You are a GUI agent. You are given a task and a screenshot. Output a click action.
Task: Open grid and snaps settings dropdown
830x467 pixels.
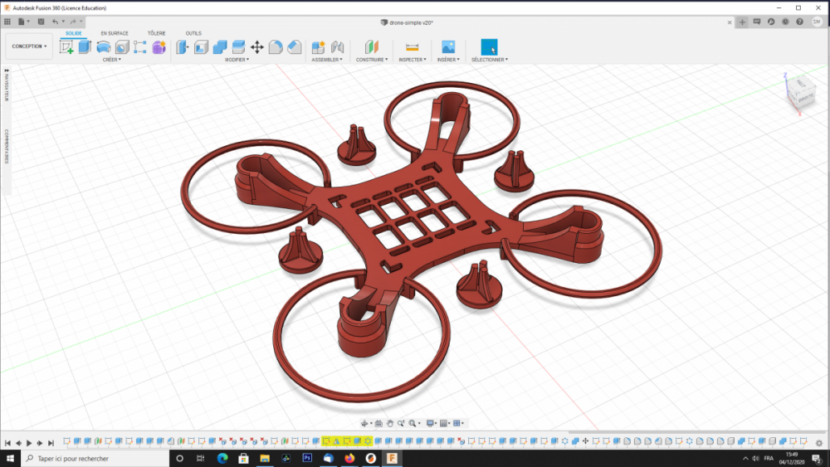445,423
